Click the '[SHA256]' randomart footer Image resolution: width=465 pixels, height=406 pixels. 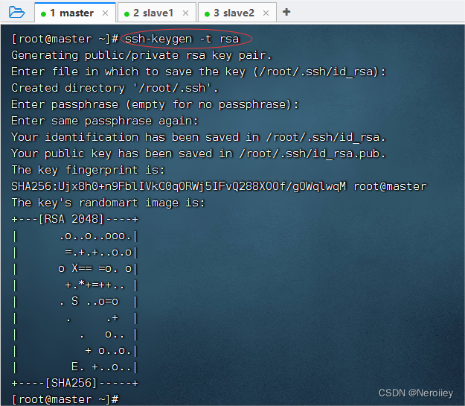[x=71, y=383]
